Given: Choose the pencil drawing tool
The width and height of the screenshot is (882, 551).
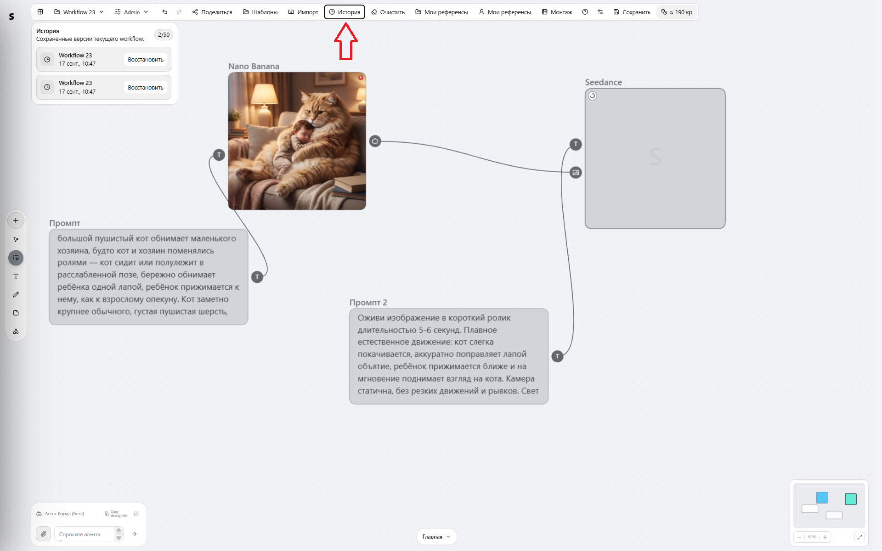Looking at the screenshot, I should coord(16,295).
